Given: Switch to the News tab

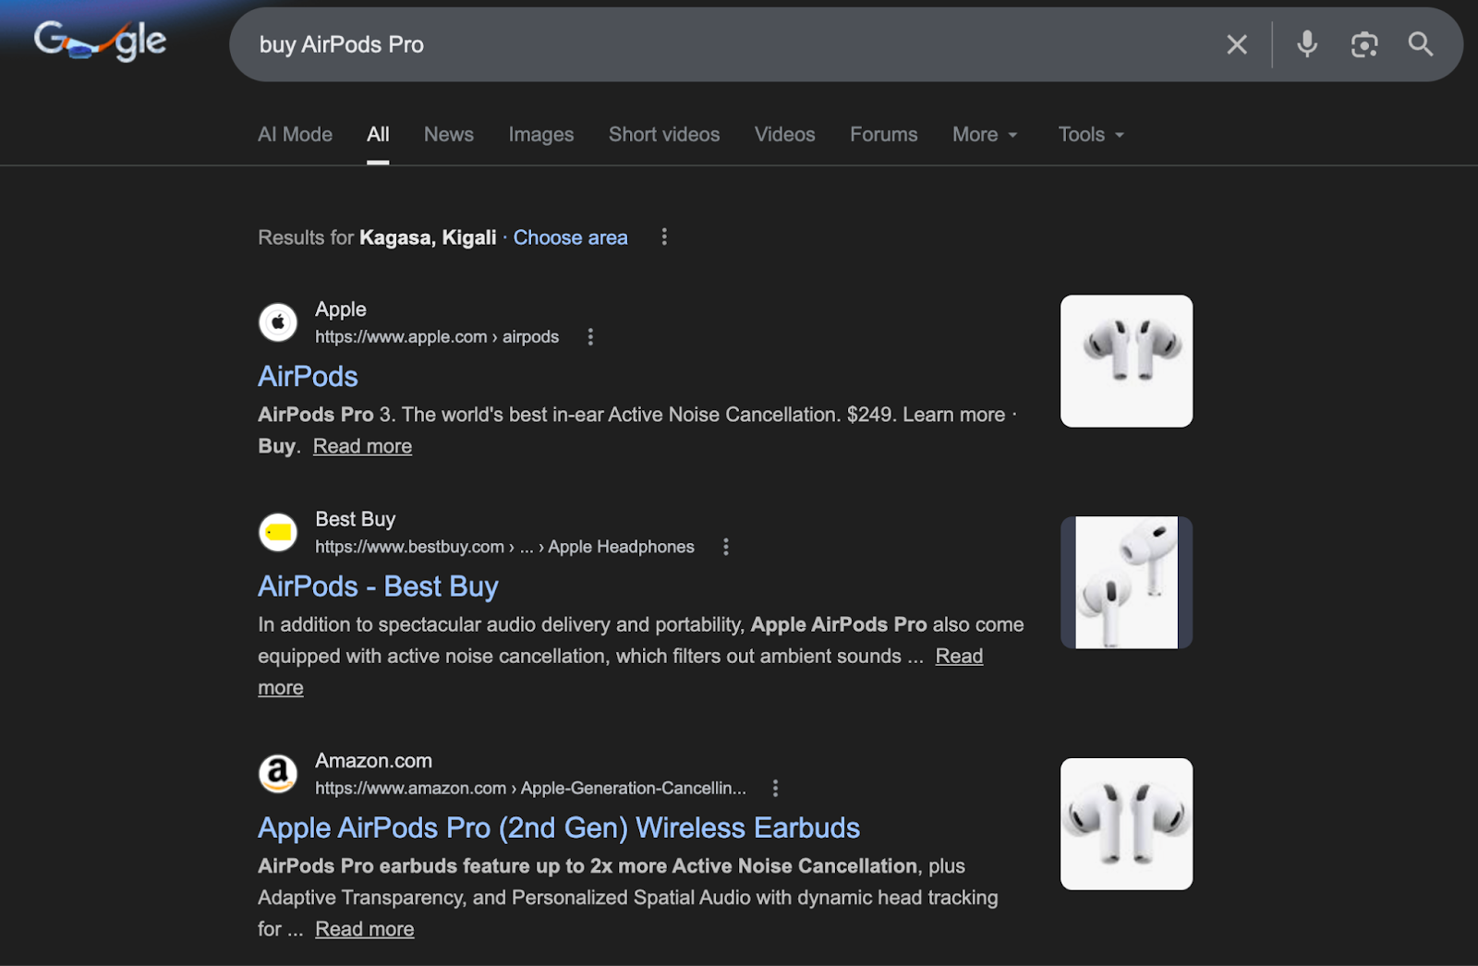Looking at the screenshot, I should tap(448, 134).
